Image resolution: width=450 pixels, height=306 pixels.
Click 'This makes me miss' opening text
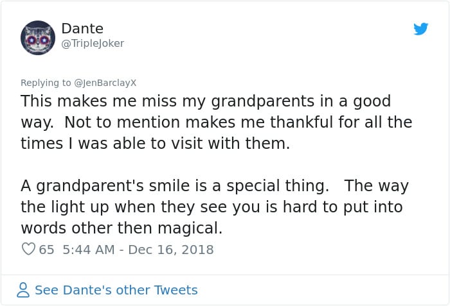(x=84, y=101)
